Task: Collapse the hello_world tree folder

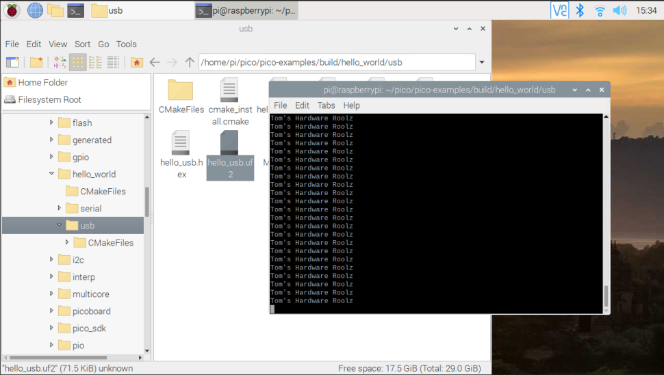Action: (x=51, y=174)
